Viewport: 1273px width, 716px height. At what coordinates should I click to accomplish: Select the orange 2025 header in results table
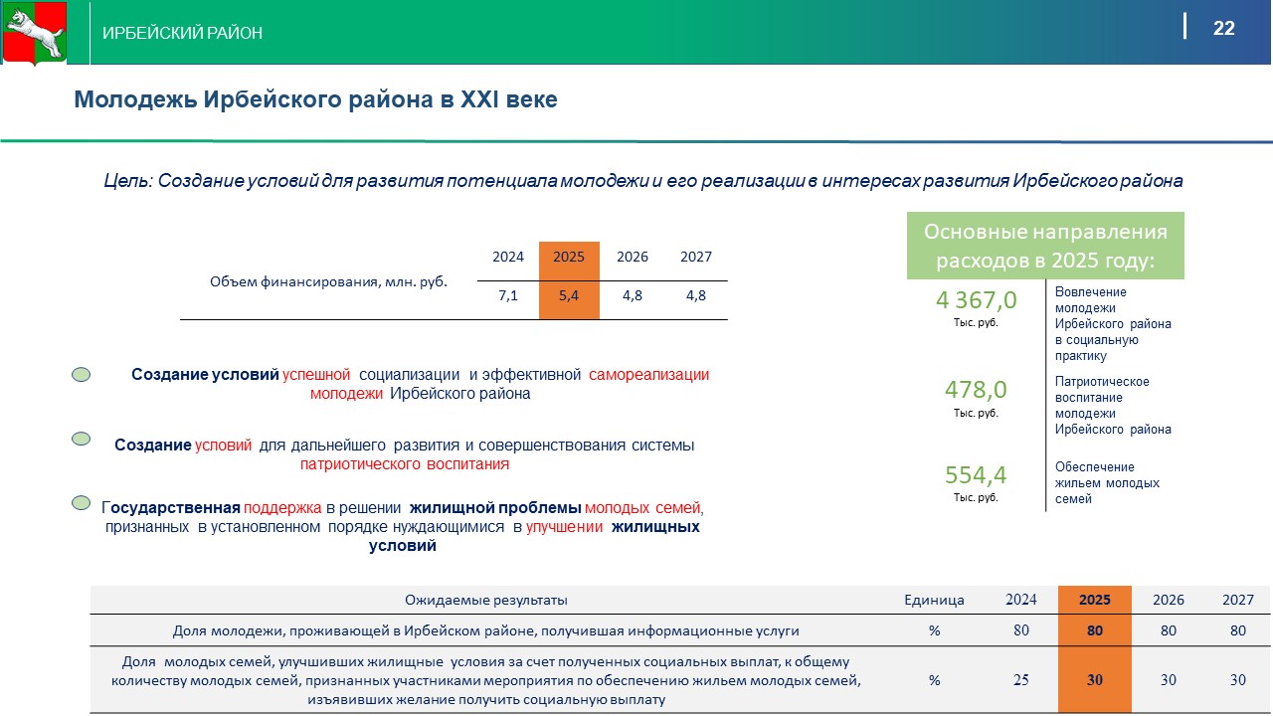click(1094, 600)
